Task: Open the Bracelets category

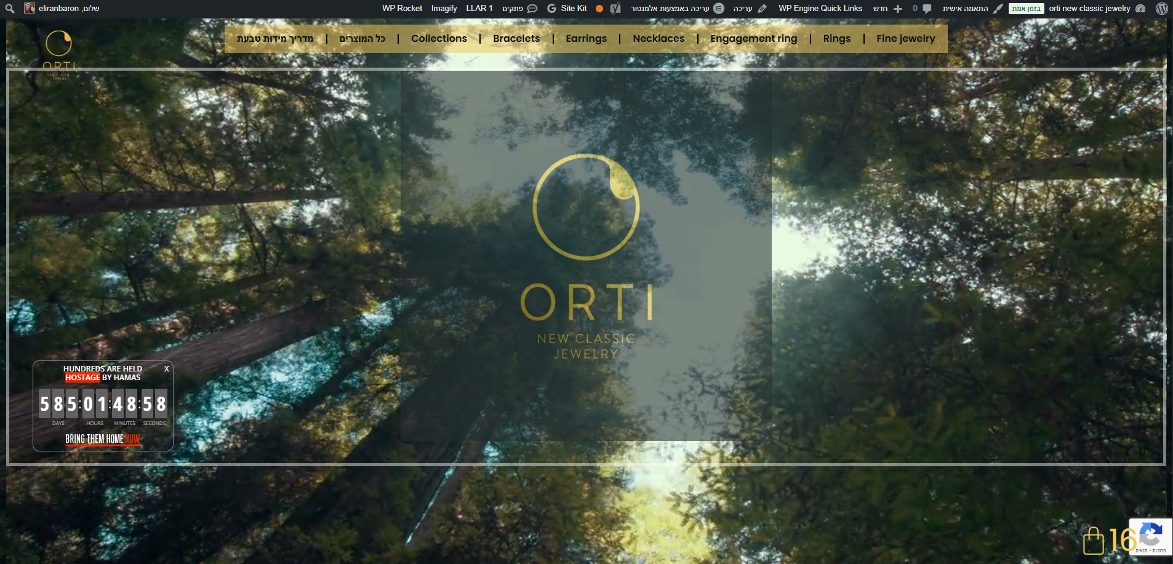Action: coord(516,38)
